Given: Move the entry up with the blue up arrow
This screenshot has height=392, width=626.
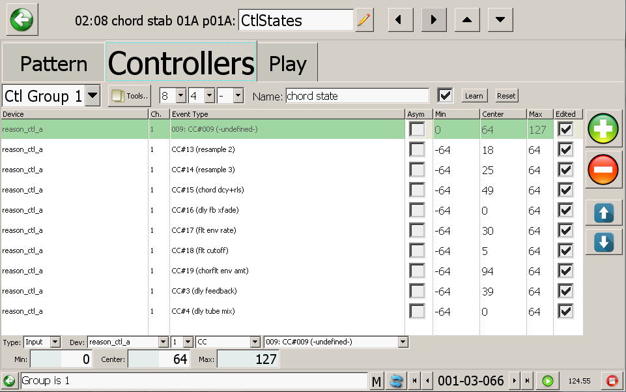Looking at the screenshot, I should [x=603, y=213].
